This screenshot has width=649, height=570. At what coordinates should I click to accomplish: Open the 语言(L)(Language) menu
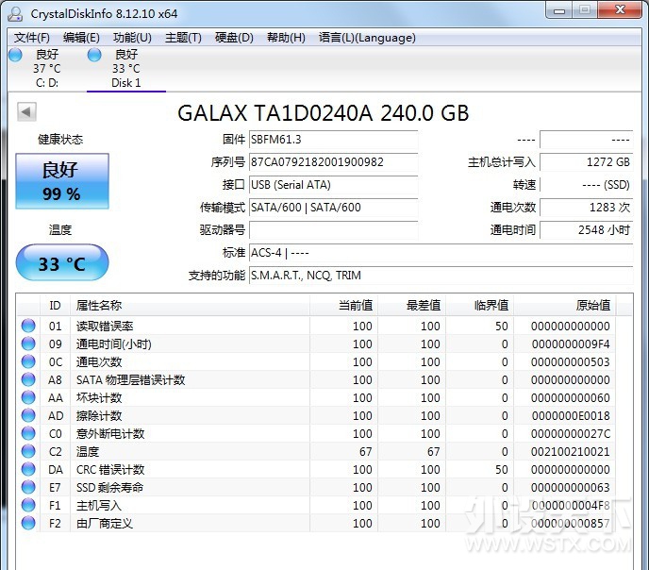click(x=367, y=38)
